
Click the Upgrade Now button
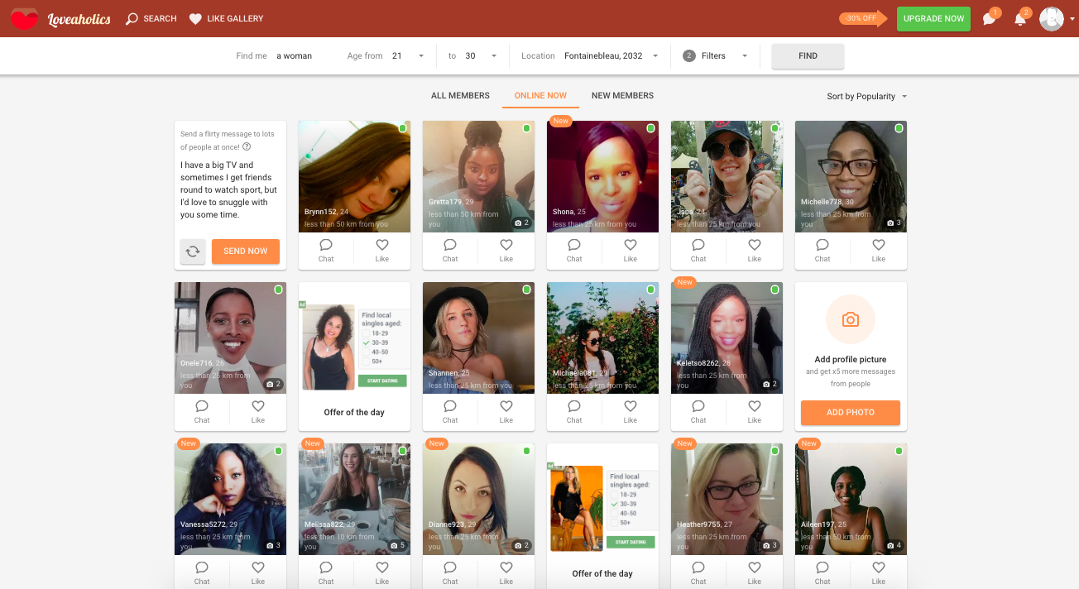933,19
